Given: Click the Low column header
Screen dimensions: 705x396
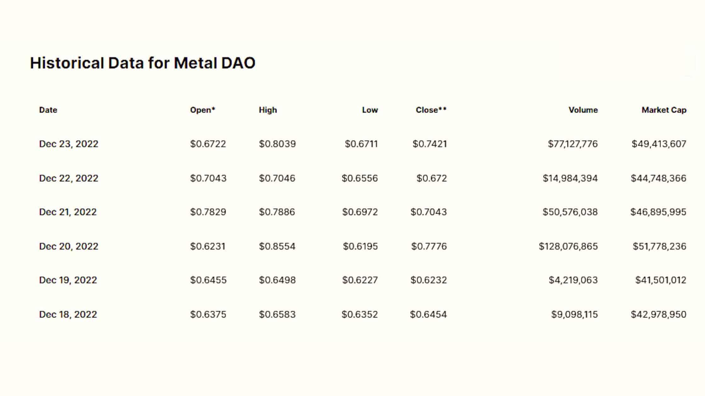Looking at the screenshot, I should 370,110.
